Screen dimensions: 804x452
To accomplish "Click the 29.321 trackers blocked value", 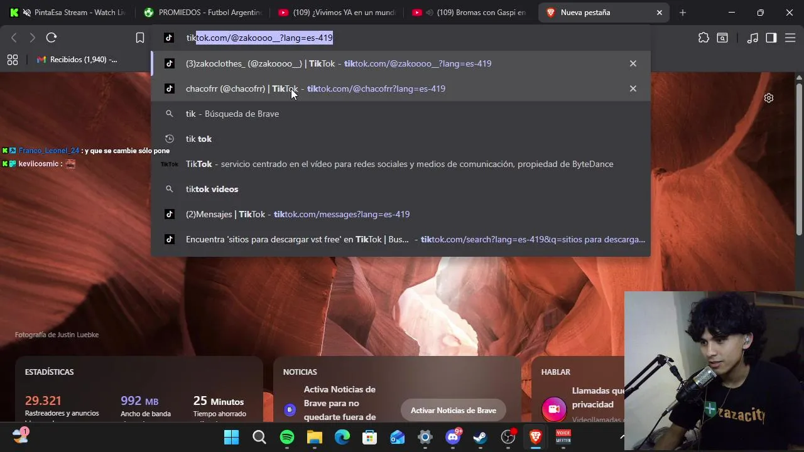I will click(x=43, y=401).
